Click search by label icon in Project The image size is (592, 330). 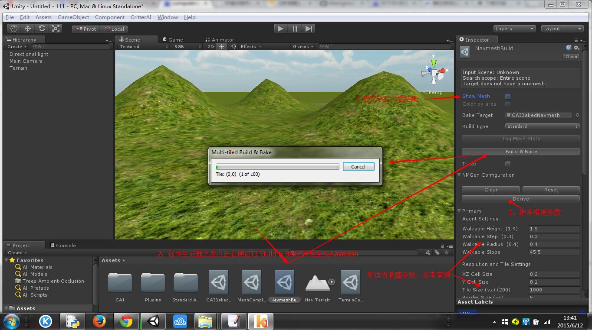437,252
